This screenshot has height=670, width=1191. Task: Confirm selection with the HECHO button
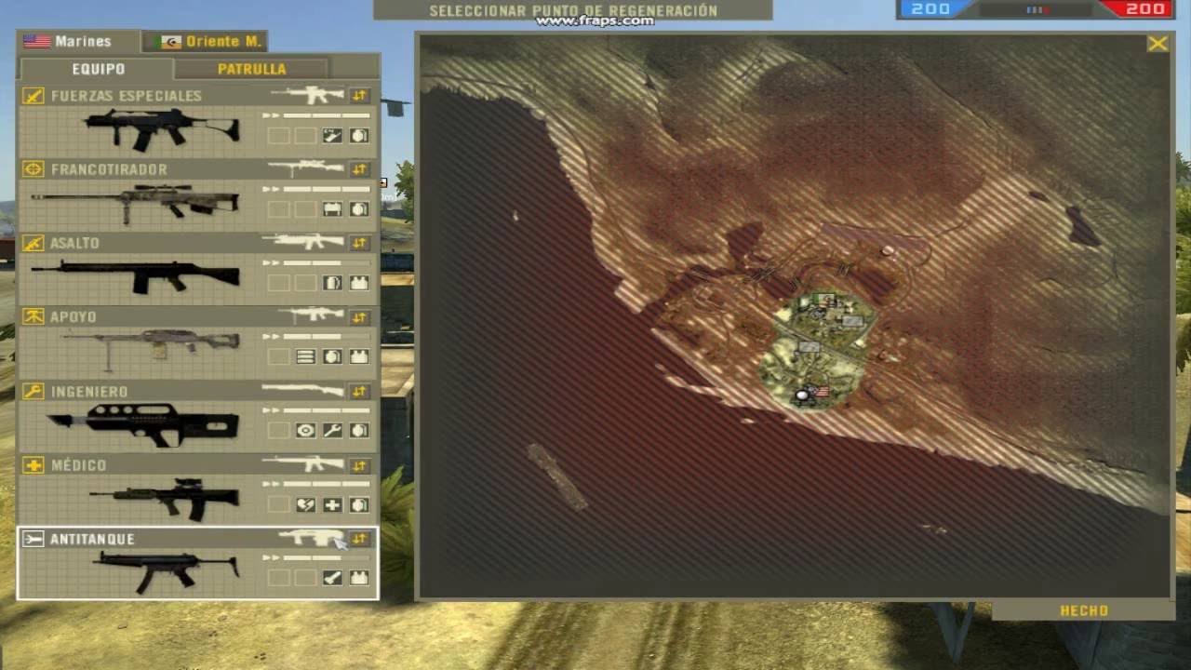1084,611
